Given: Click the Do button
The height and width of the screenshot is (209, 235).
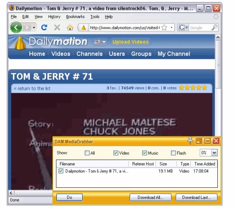Looking at the screenshot, I should (69, 197).
